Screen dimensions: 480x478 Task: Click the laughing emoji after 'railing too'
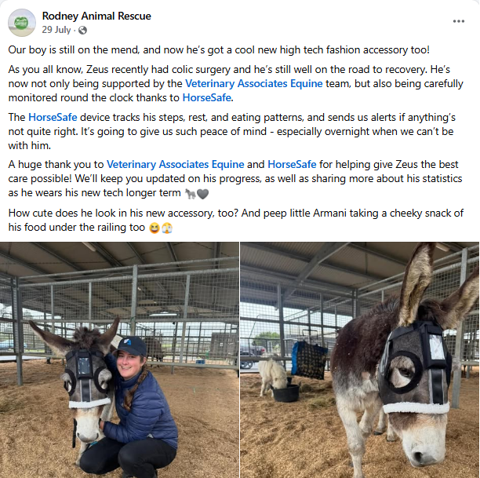click(x=155, y=228)
